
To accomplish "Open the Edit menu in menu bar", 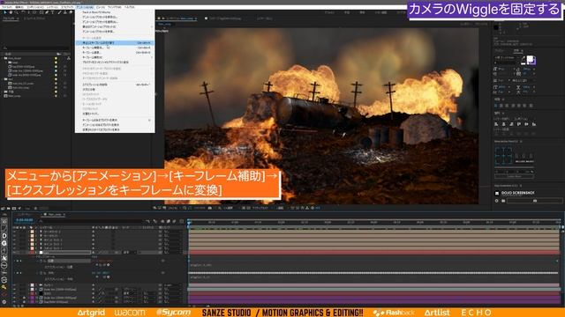I will point(19,7).
